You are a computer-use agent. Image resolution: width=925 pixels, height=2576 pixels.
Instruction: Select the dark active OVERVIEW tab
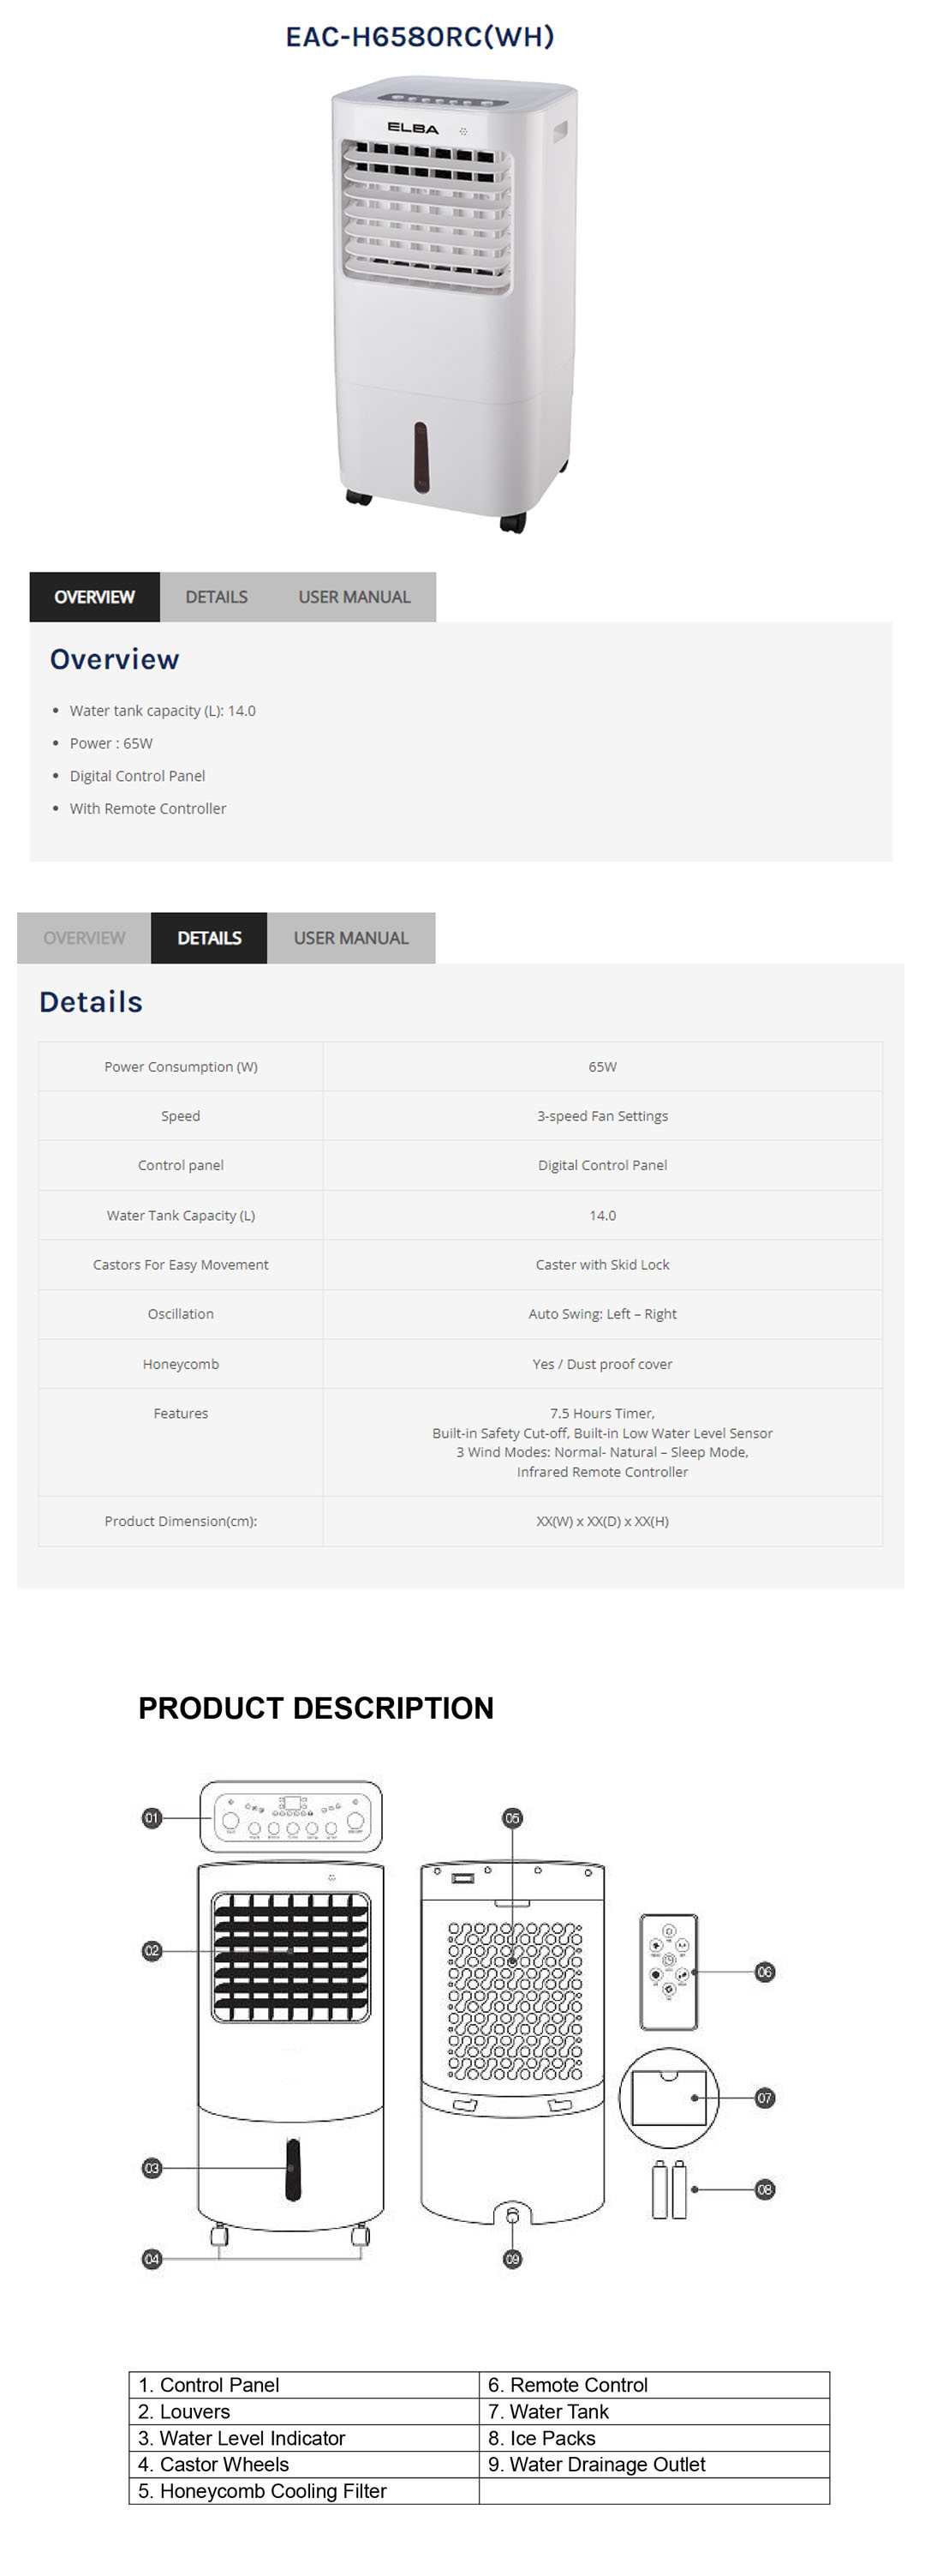pos(95,597)
